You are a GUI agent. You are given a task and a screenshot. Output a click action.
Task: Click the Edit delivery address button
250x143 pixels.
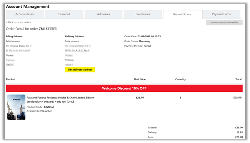(x=80, y=70)
